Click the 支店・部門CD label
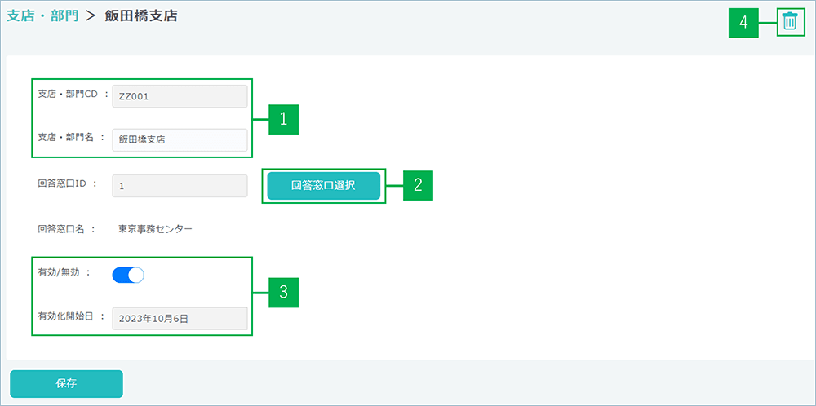 point(69,95)
